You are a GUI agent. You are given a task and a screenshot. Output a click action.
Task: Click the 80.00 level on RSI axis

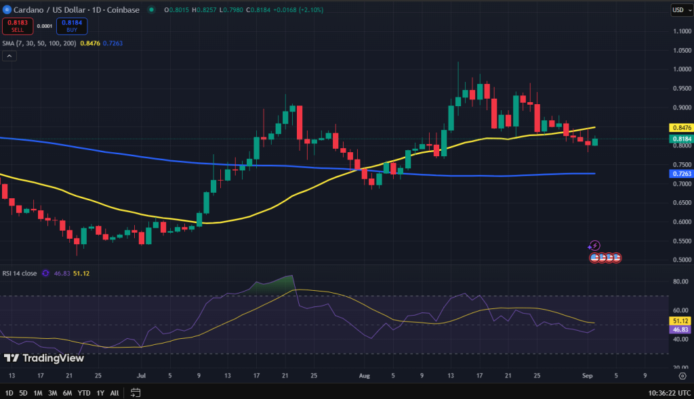[x=680, y=281]
